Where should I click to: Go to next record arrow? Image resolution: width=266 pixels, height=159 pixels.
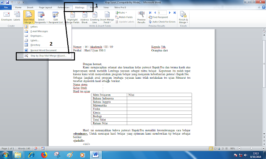point(170,13)
